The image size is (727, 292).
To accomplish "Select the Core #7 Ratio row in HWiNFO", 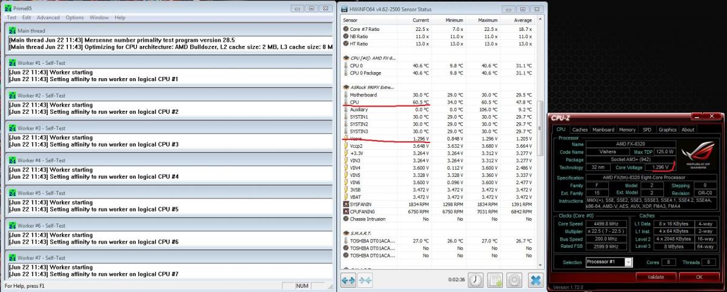I will tap(438, 29).
